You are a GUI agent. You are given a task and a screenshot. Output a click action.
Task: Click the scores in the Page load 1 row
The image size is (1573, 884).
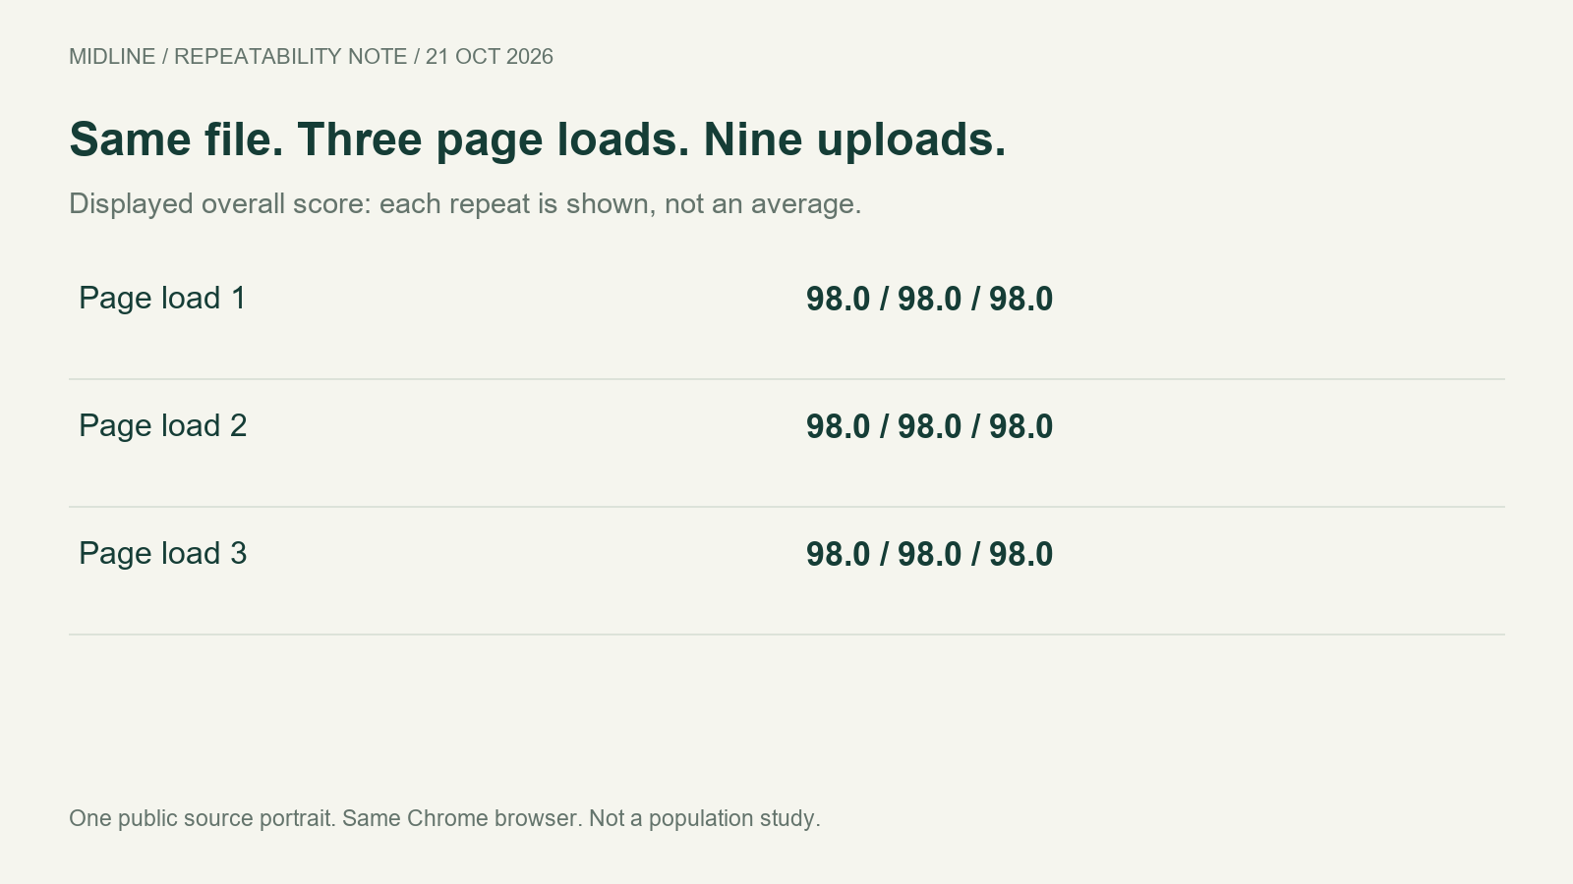[929, 300]
